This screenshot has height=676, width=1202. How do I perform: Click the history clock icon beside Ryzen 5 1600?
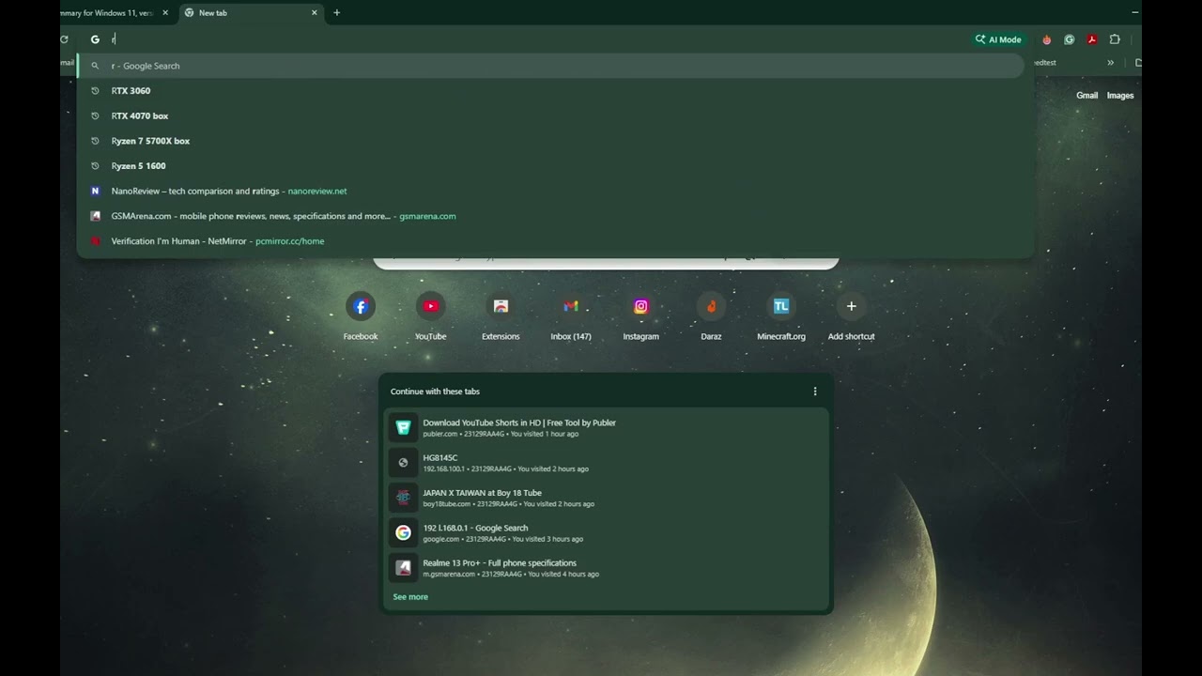[95, 166]
